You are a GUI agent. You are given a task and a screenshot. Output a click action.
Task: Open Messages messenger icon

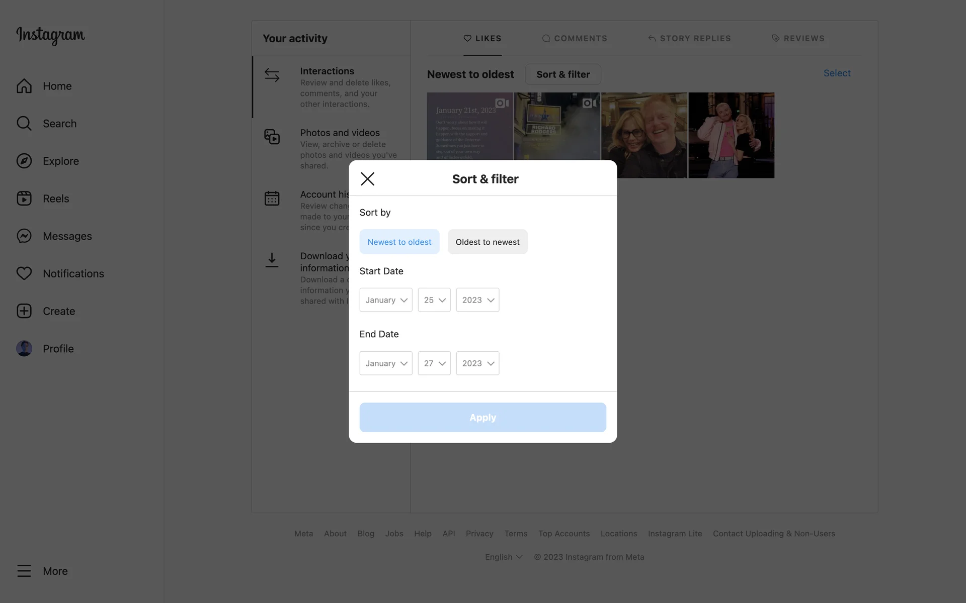coord(24,236)
